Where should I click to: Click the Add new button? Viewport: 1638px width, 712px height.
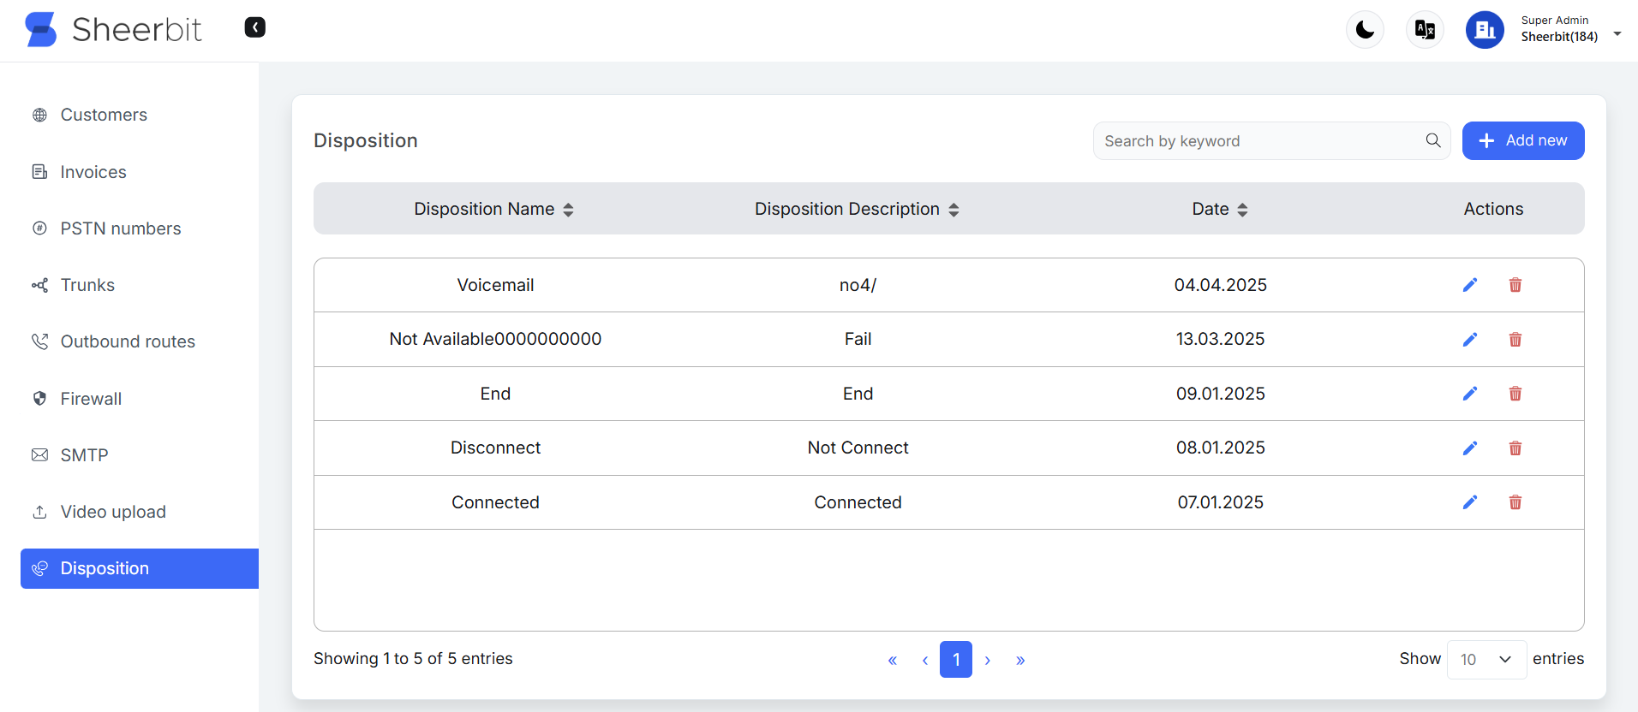point(1522,140)
